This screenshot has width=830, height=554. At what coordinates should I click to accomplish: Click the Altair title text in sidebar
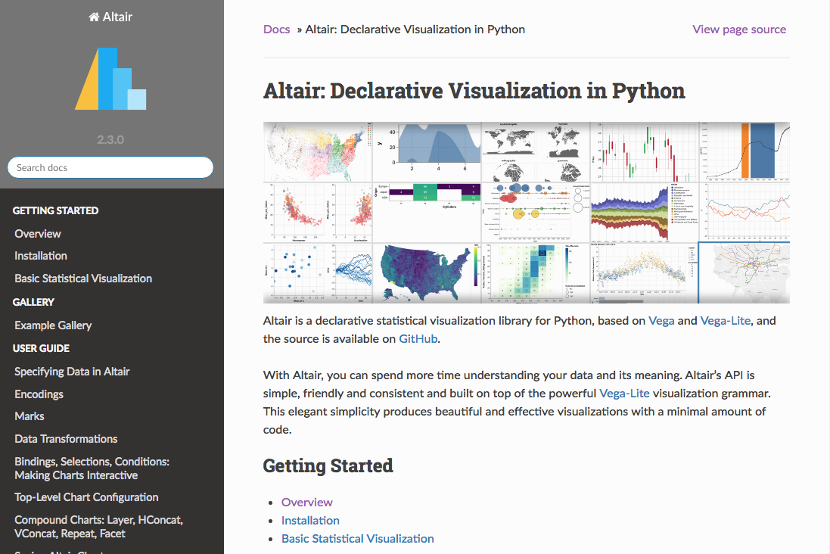click(x=117, y=17)
